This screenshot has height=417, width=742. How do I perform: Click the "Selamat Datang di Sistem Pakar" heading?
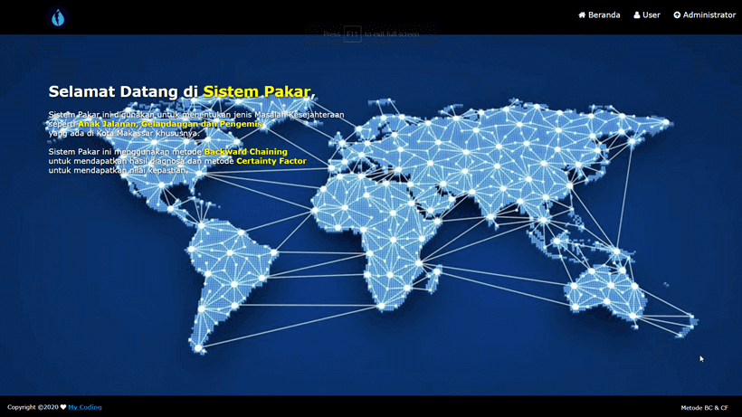182,91
